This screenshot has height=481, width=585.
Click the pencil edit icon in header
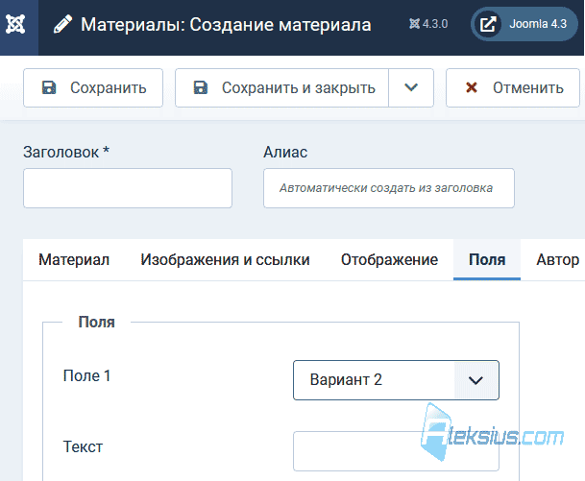click(x=62, y=25)
